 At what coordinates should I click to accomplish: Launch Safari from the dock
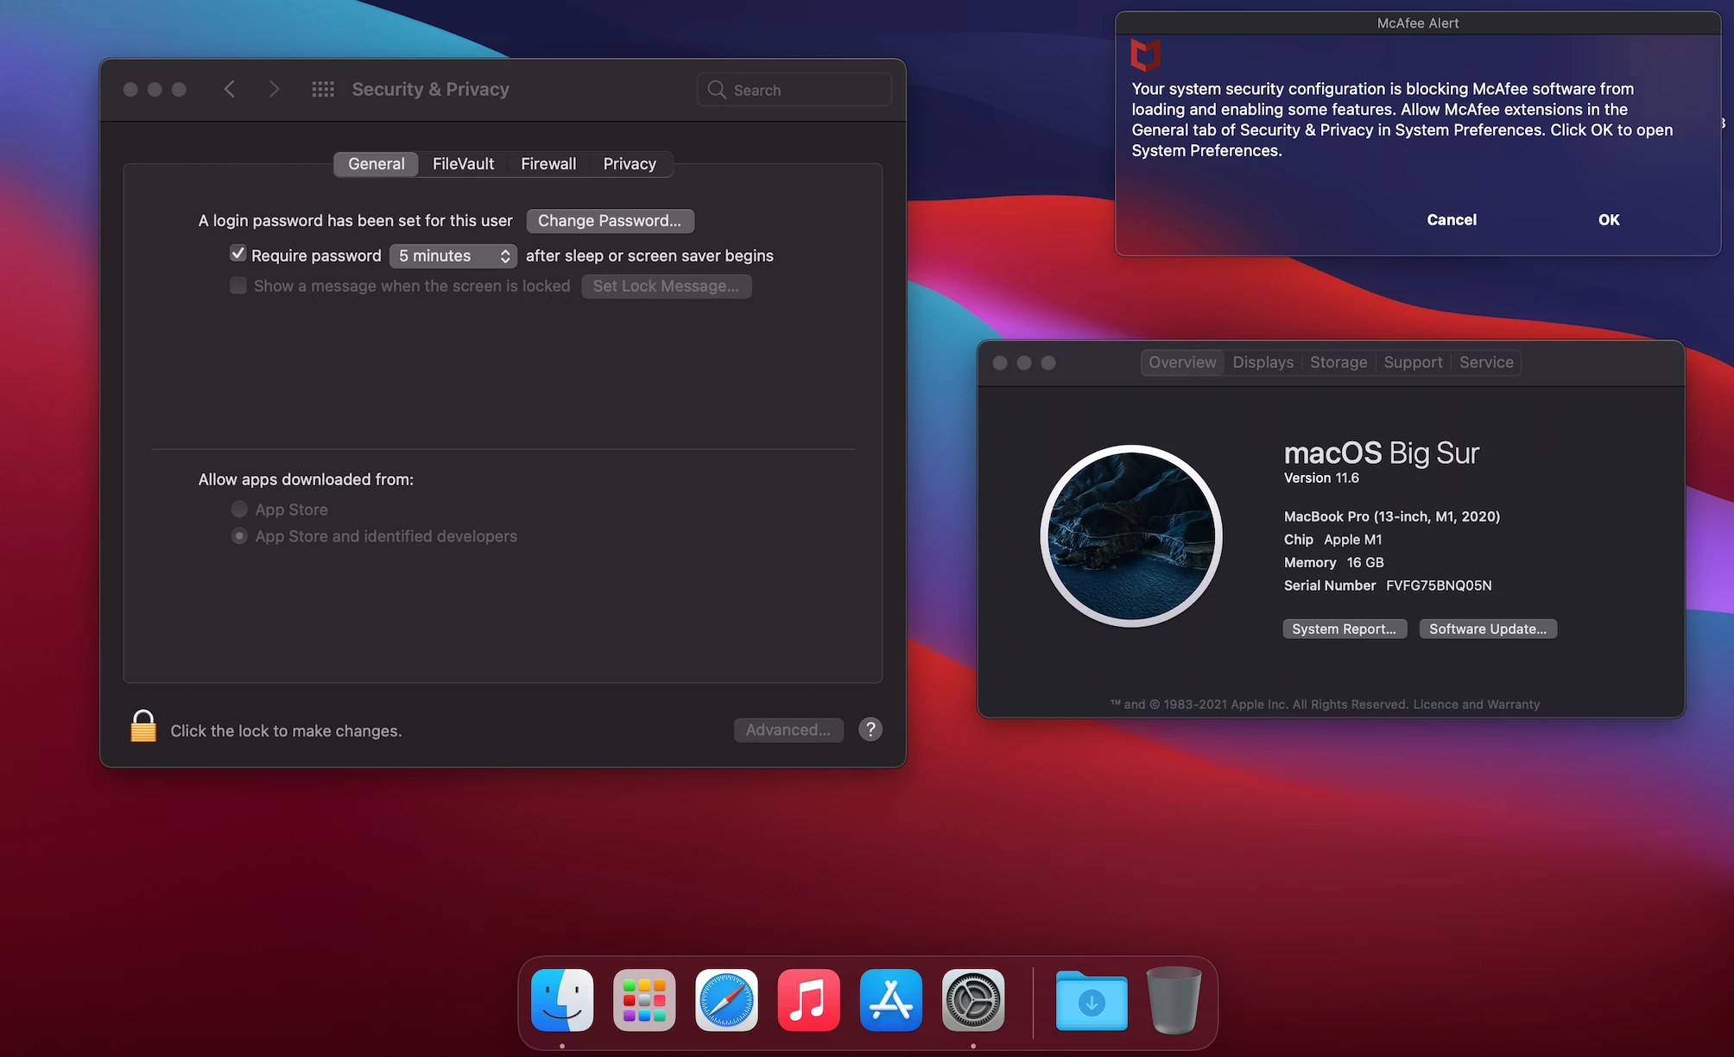[726, 1000]
